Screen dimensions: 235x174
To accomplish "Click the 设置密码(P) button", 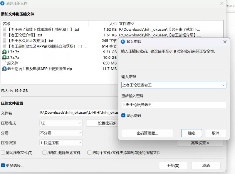I will [102, 123].
